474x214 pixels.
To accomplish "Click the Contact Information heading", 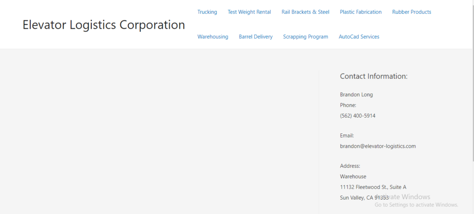I will [x=374, y=76].
